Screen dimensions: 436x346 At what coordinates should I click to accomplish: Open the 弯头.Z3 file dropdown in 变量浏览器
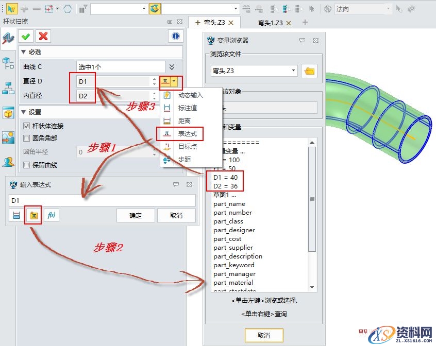point(294,71)
